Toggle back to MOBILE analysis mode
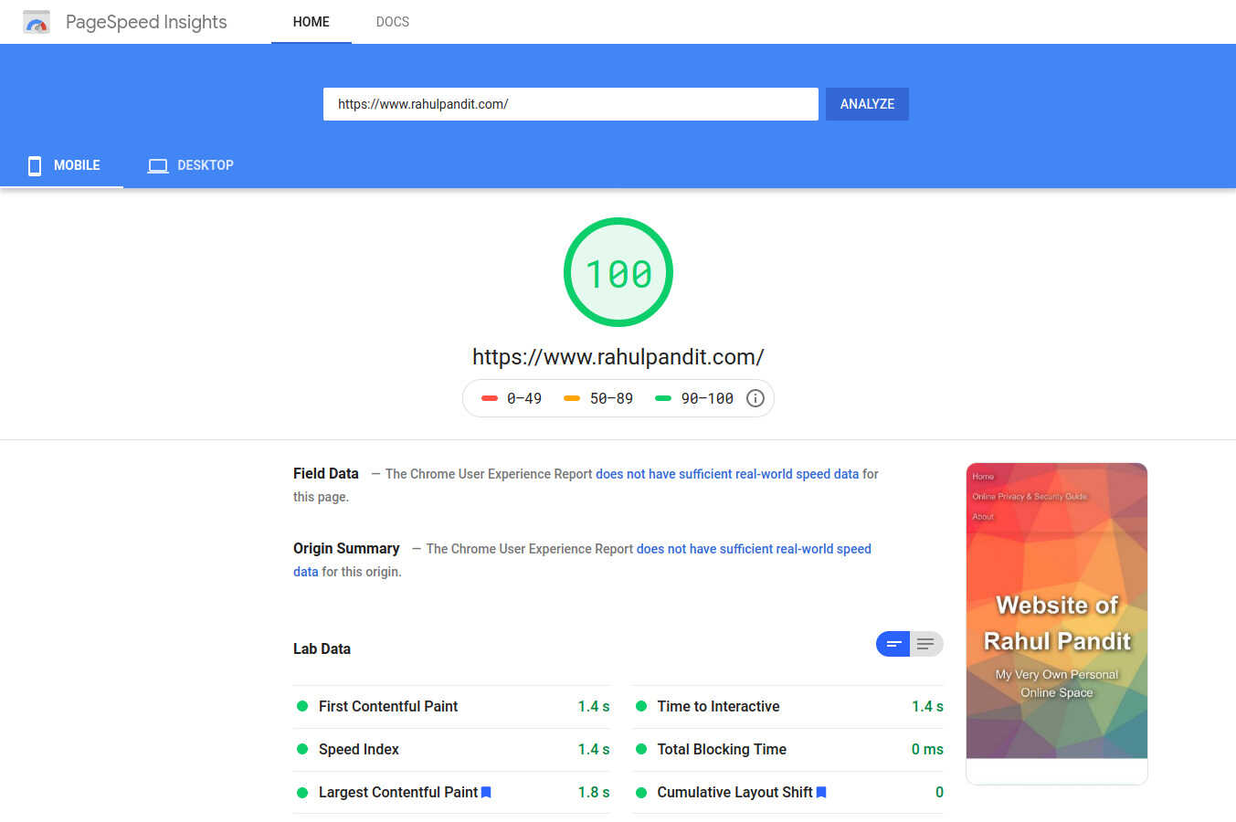The height and width of the screenshot is (822, 1236). [x=62, y=165]
